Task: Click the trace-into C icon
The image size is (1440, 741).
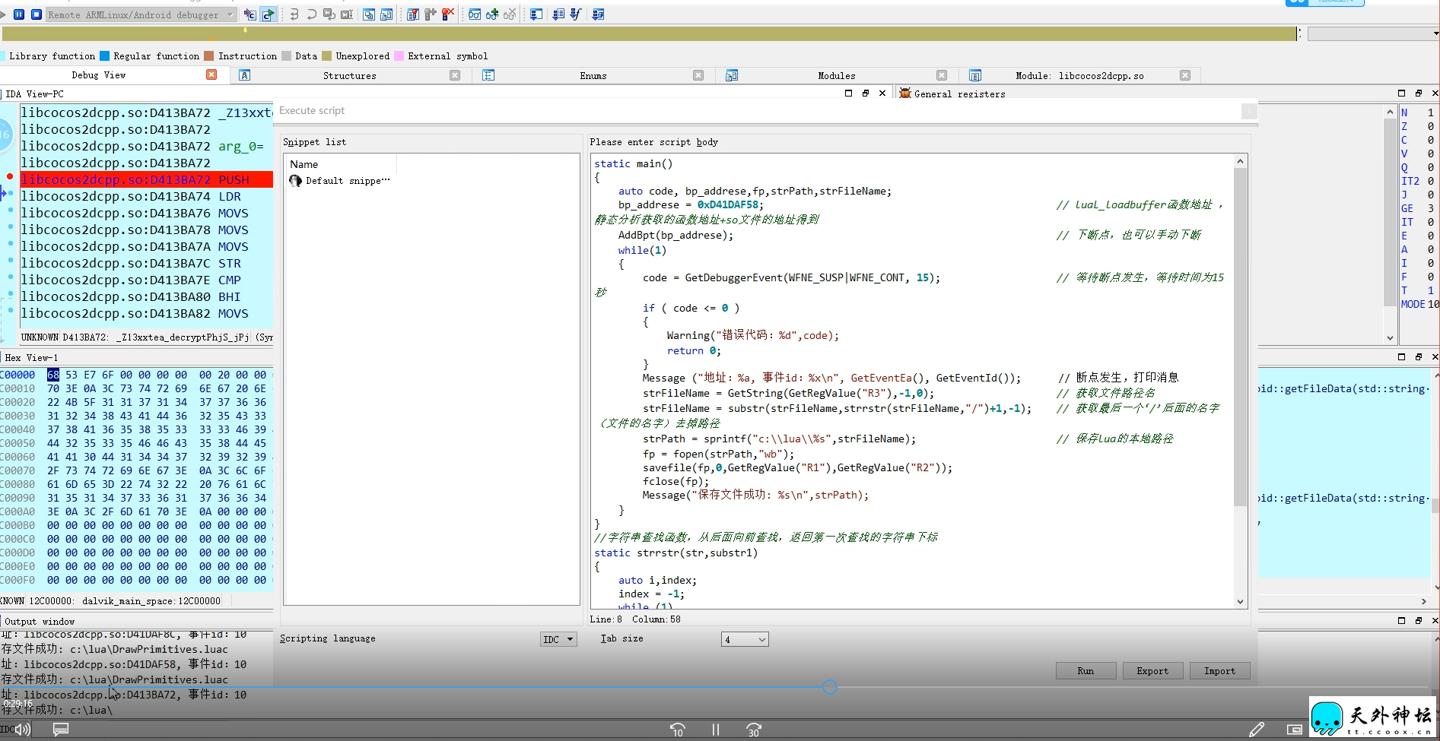Action: (250, 14)
